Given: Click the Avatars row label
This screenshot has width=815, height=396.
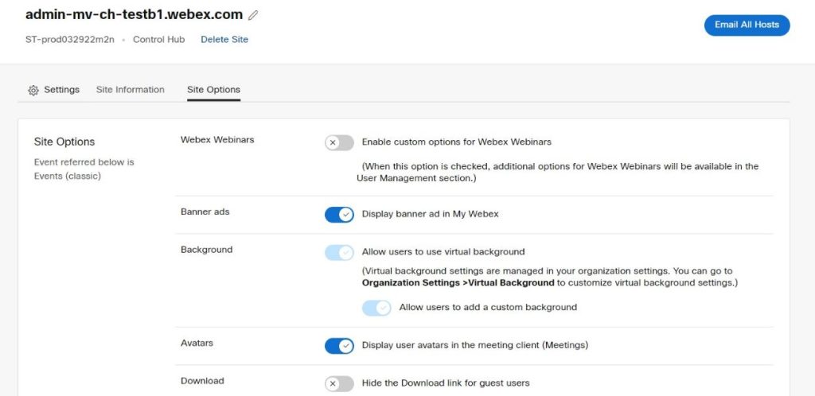Looking at the screenshot, I should point(197,343).
